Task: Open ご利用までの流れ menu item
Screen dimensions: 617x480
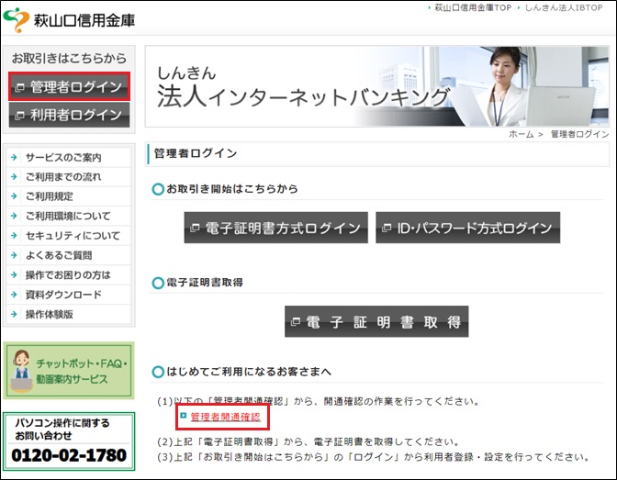Action: [x=63, y=177]
